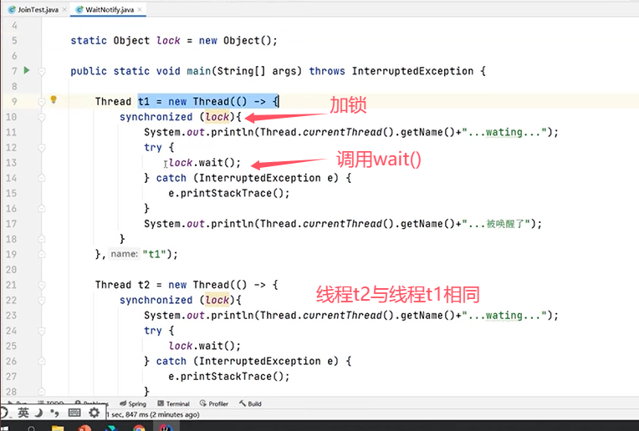
Task: Open the IME soft keyboard icon
Action: (x=74, y=413)
